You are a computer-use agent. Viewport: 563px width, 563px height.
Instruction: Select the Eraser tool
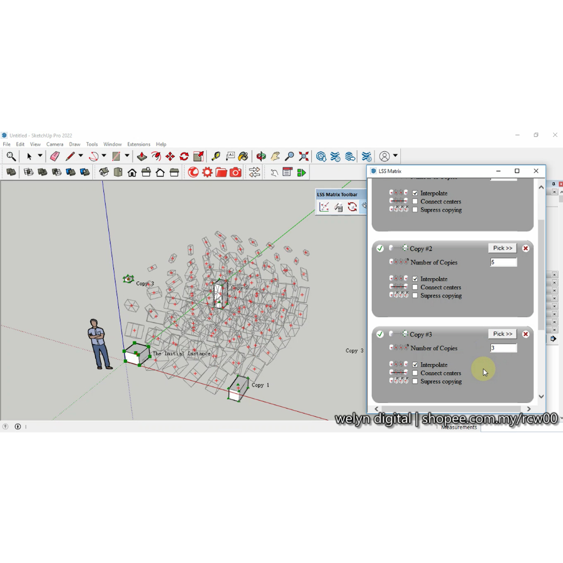(55, 157)
